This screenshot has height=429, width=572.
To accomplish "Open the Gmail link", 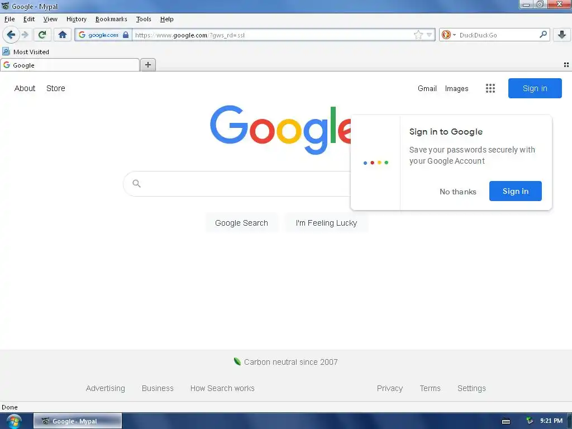I will (x=427, y=88).
